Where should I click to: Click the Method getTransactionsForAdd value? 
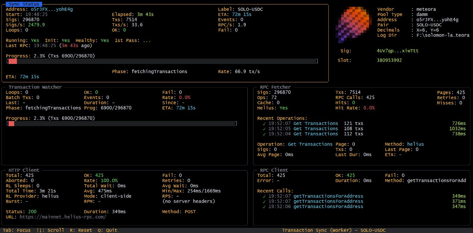[x=436, y=181]
